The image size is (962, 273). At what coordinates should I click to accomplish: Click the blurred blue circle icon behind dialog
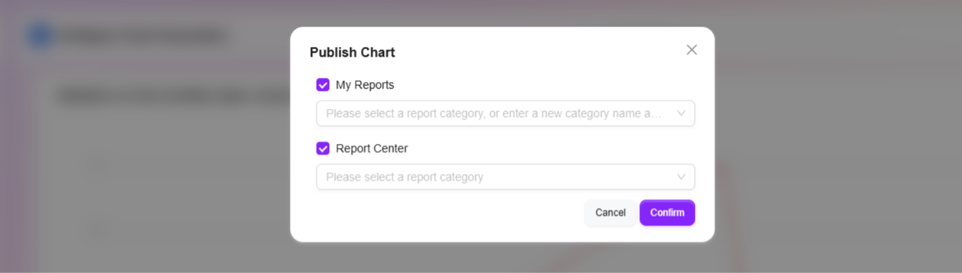click(x=40, y=36)
